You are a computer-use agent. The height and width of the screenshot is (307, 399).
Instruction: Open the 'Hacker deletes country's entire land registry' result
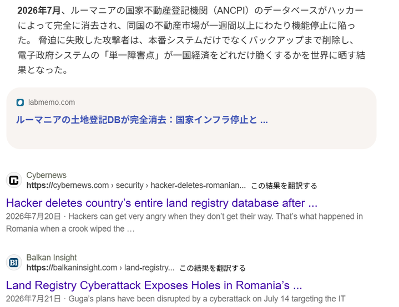pos(161,203)
